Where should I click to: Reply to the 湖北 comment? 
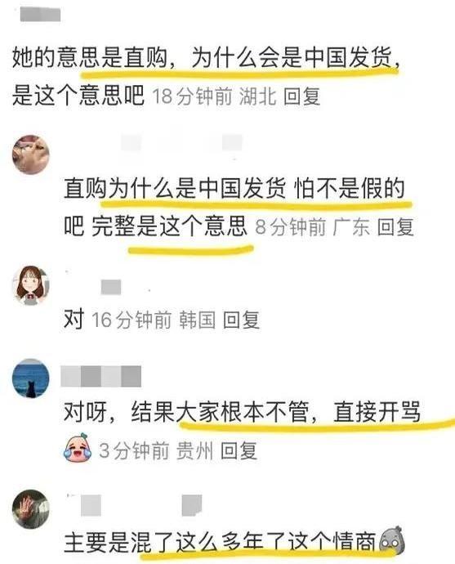click(302, 96)
